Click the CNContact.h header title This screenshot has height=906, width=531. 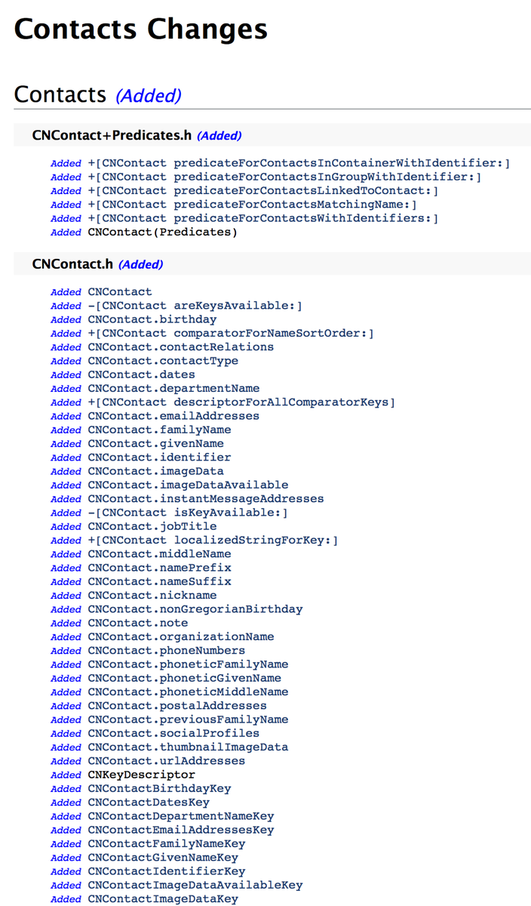click(72, 264)
